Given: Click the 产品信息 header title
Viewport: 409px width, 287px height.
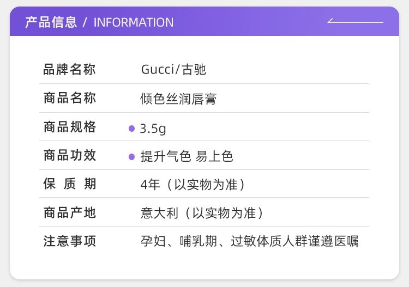Looking at the screenshot, I should [51, 22].
